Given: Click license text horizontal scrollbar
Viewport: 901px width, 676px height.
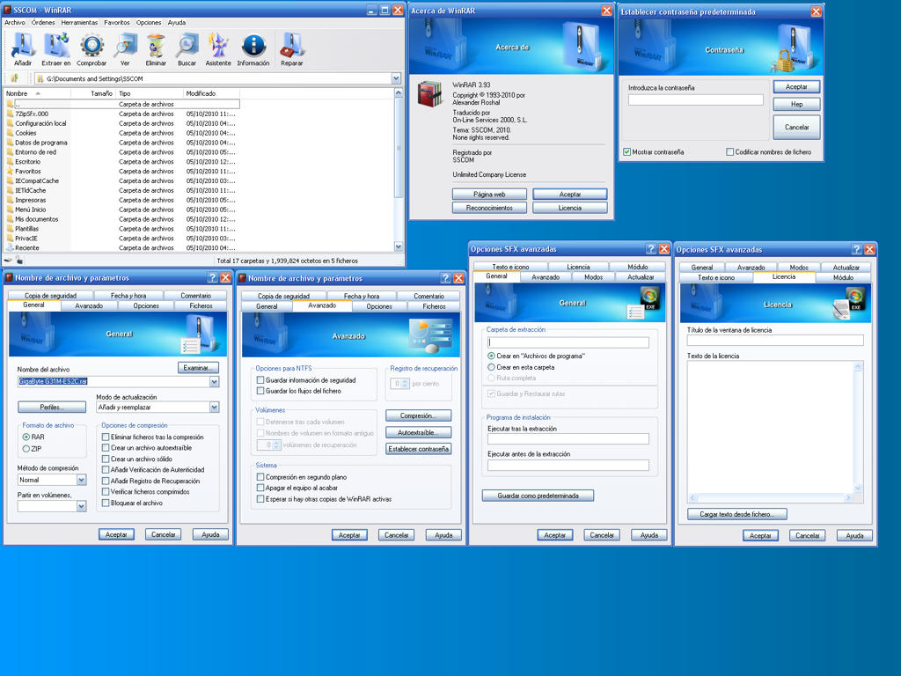Looking at the screenshot, I should click(771, 497).
